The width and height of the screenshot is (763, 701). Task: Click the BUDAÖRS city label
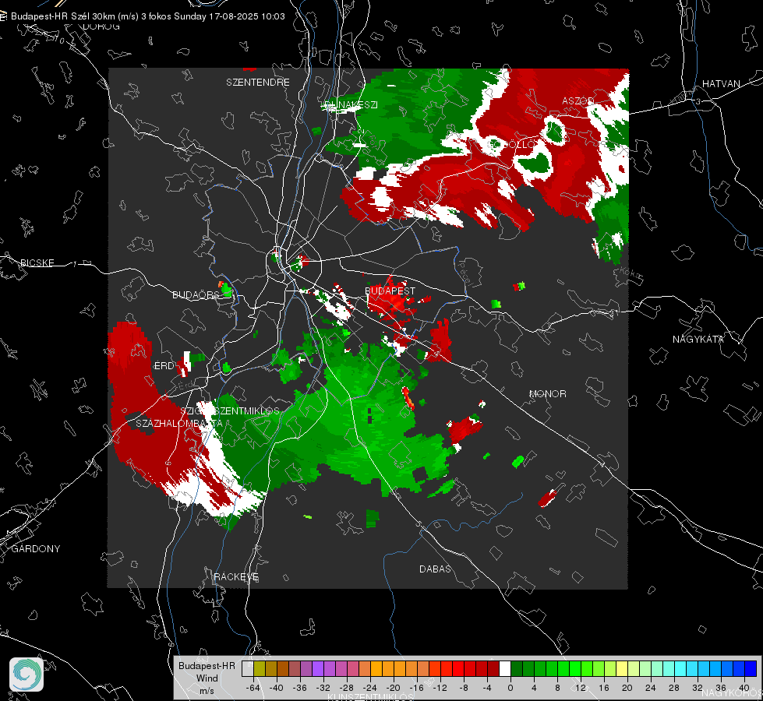pyautogui.click(x=196, y=294)
